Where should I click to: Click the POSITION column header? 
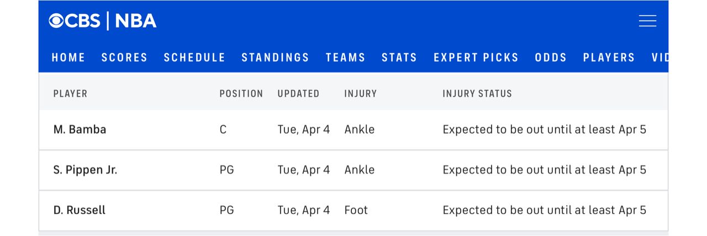[241, 94]
